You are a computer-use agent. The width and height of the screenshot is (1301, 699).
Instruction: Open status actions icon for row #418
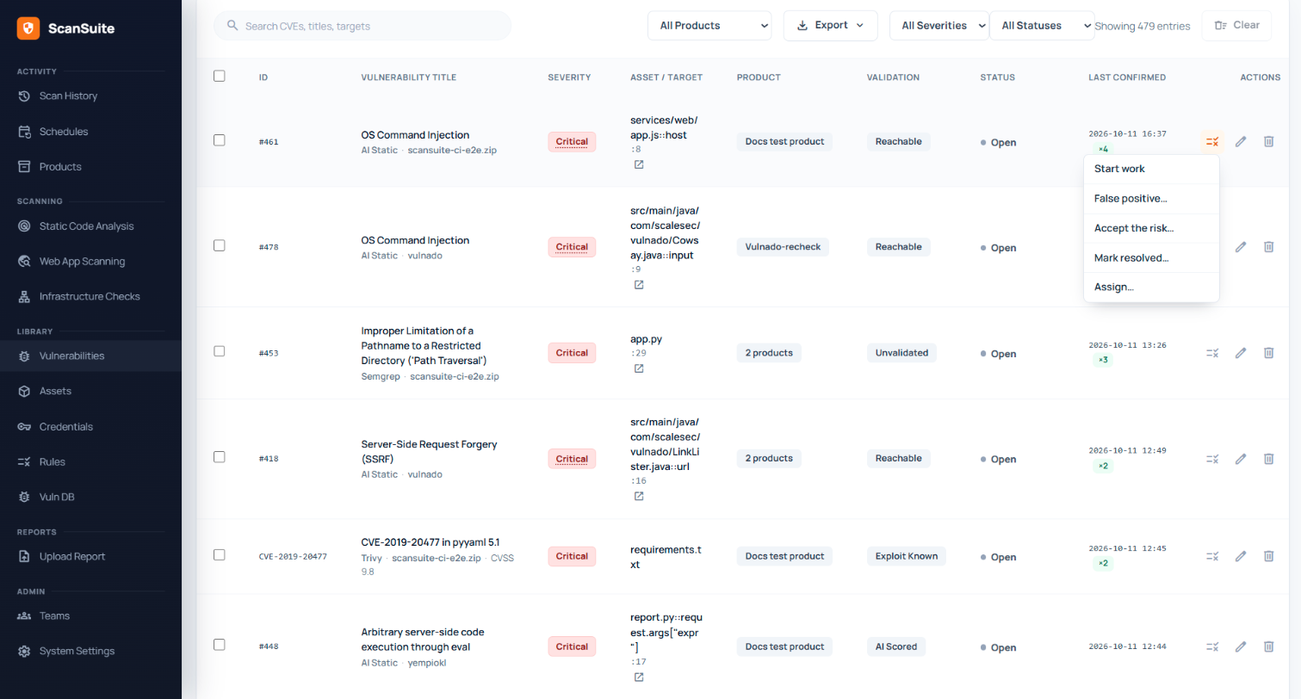click(x=1212, y=459)
